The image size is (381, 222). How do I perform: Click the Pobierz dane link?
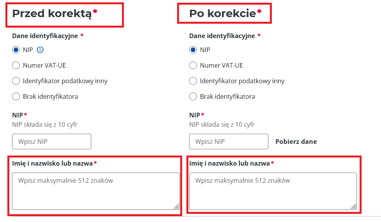point(296,142)
